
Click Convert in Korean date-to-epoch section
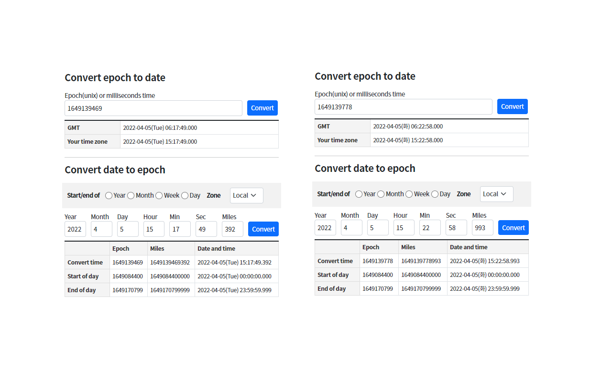(x=513, y=227)
